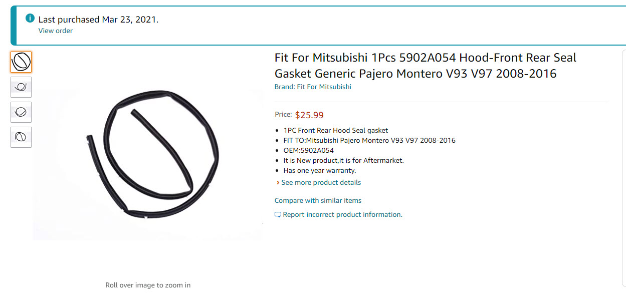The image size is (626, 308).
Task: Click the FIT TO Mitsubishi Pajero bullet
Action: click(x=369, y=140)
